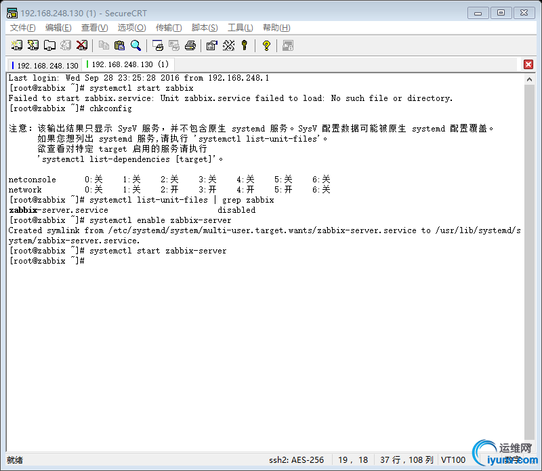This screenshot has width=542, height=471.
Task: Click the last prompt line in terminal
Action: (x=47, y=261)
